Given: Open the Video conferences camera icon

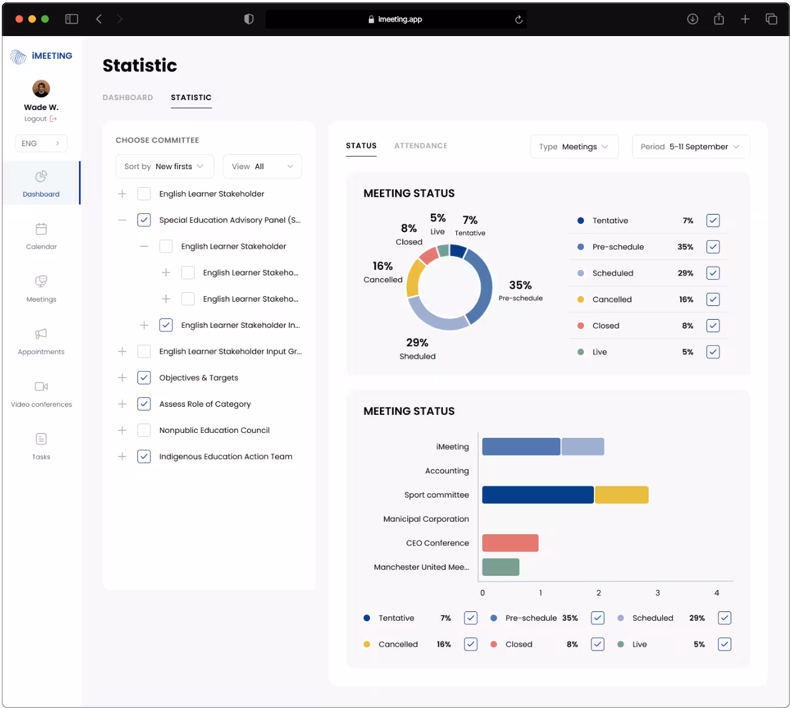Looking at the screenshot, I should pyautogui.click(x=41, y=386).
